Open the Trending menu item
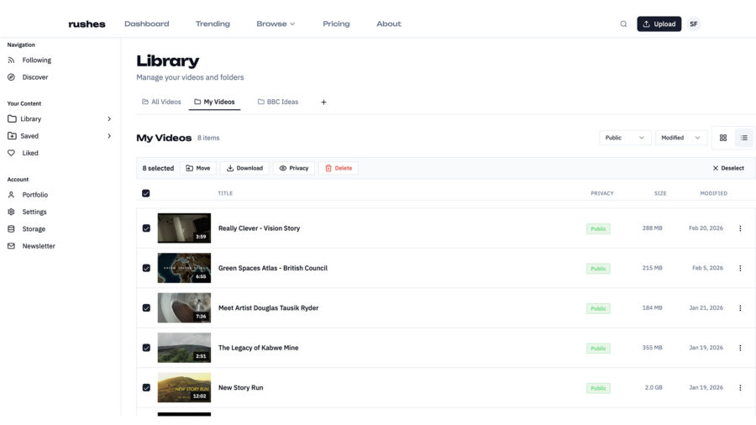Screen dimensions: 756x425 point(213,24)
